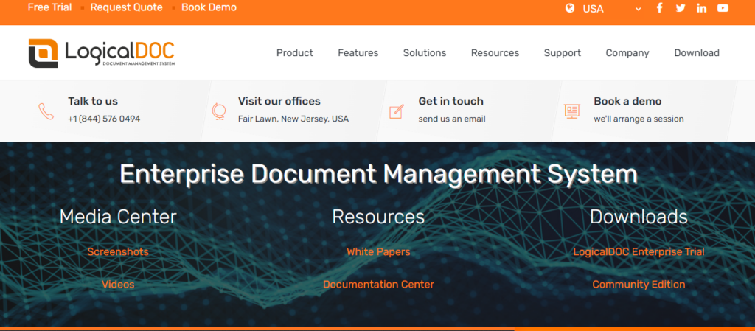Expand the Solutions navigation menu
The width and height of the screenshot is (755, 331).
[424, 53]
